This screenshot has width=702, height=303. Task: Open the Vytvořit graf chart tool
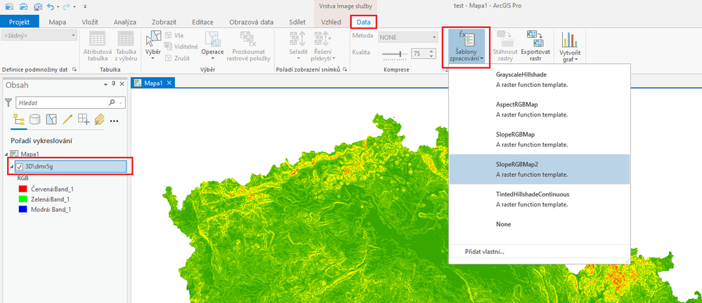coord(568,46)
